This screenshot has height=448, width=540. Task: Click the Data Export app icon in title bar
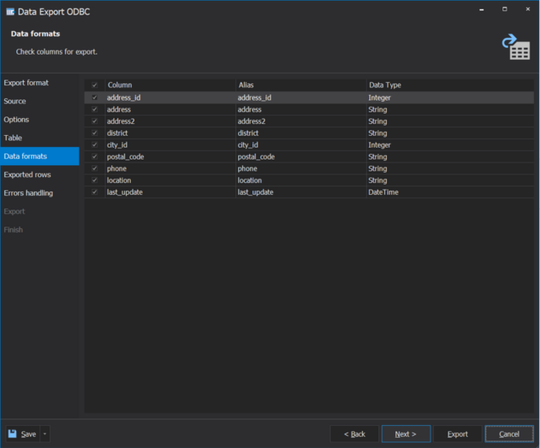click(10, 11)
